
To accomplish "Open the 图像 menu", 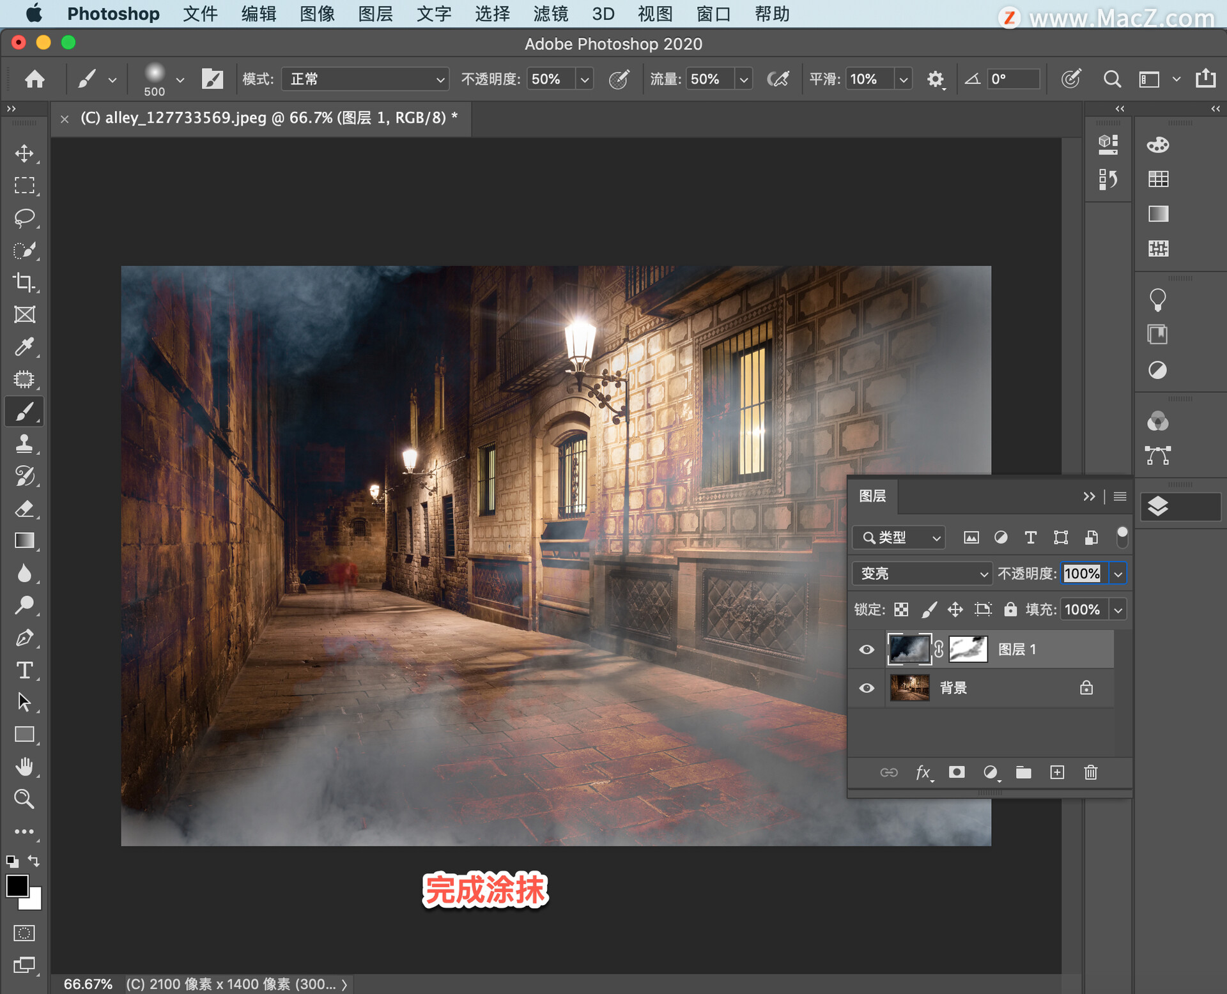I will coord(318,13).
